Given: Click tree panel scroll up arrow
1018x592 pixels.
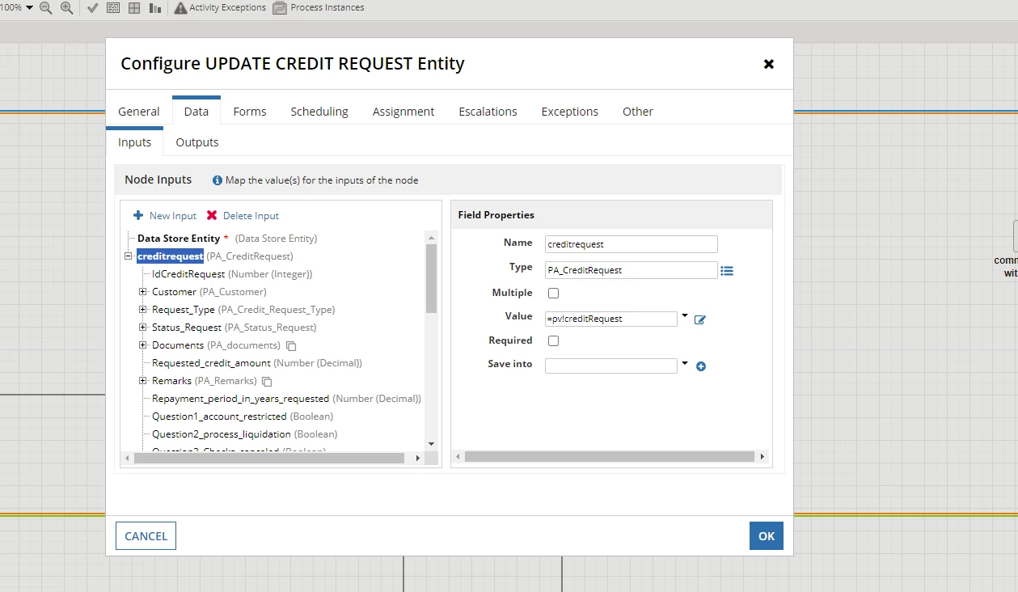Looking at the screenshot, I should pyautogui.click(x=431, y=238).
